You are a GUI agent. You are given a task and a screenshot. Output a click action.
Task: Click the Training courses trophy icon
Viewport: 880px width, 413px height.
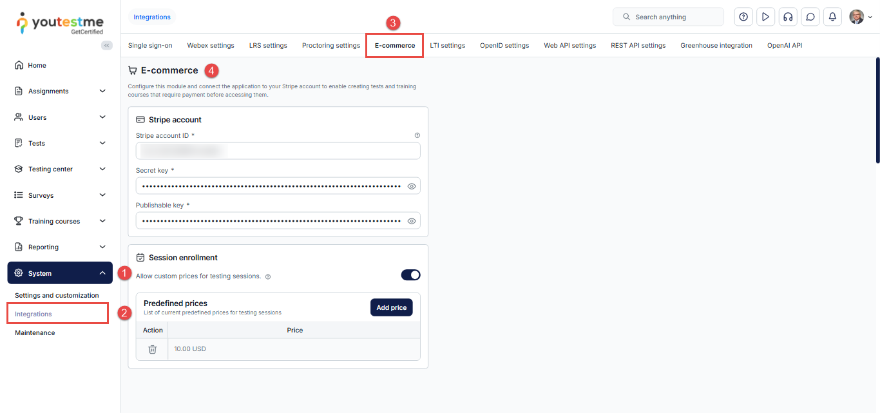pos(19,221)
